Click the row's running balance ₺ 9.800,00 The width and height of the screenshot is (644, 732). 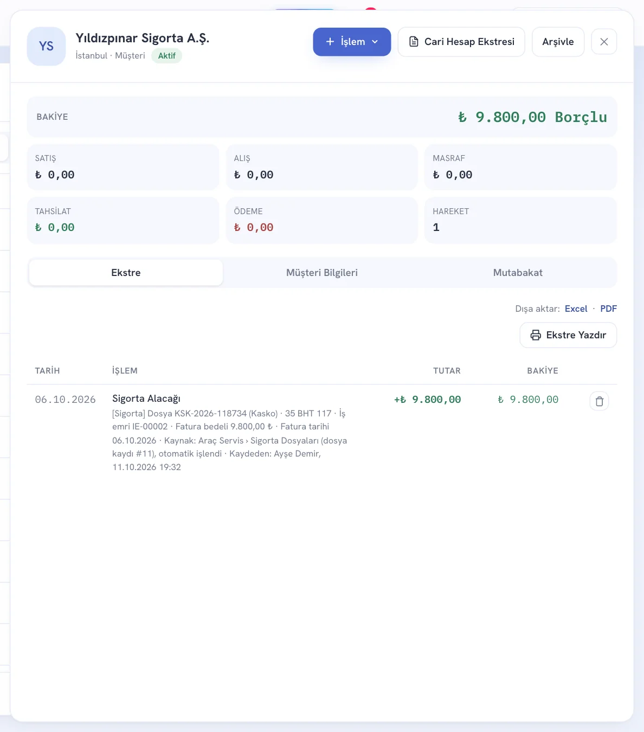click(528, 400)
